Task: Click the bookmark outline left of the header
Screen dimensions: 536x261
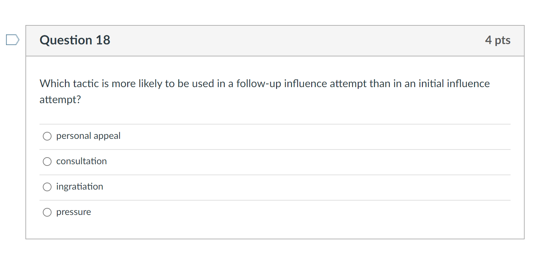Action: point(12,40)
